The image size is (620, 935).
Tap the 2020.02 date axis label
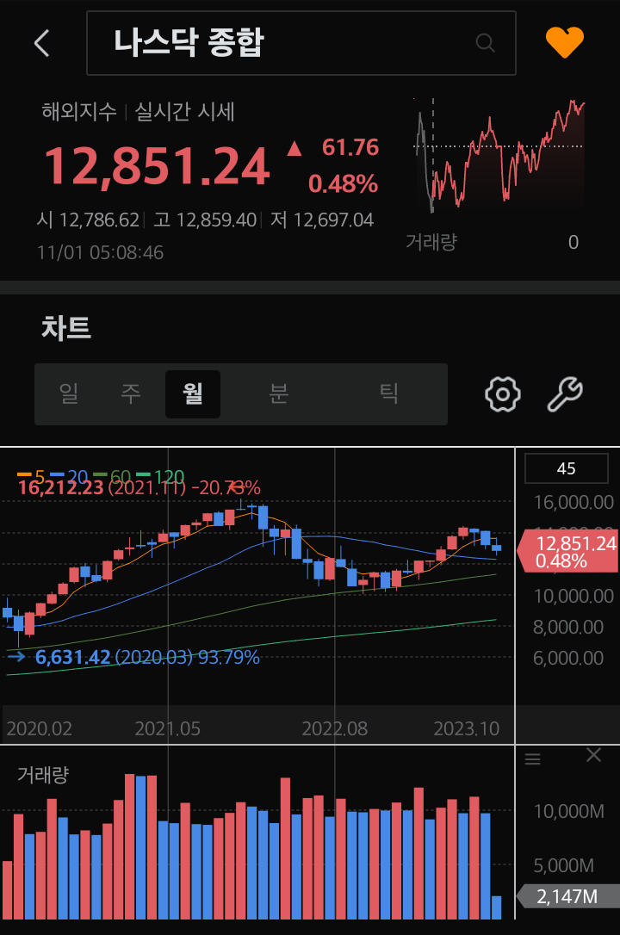pos(40,728)
